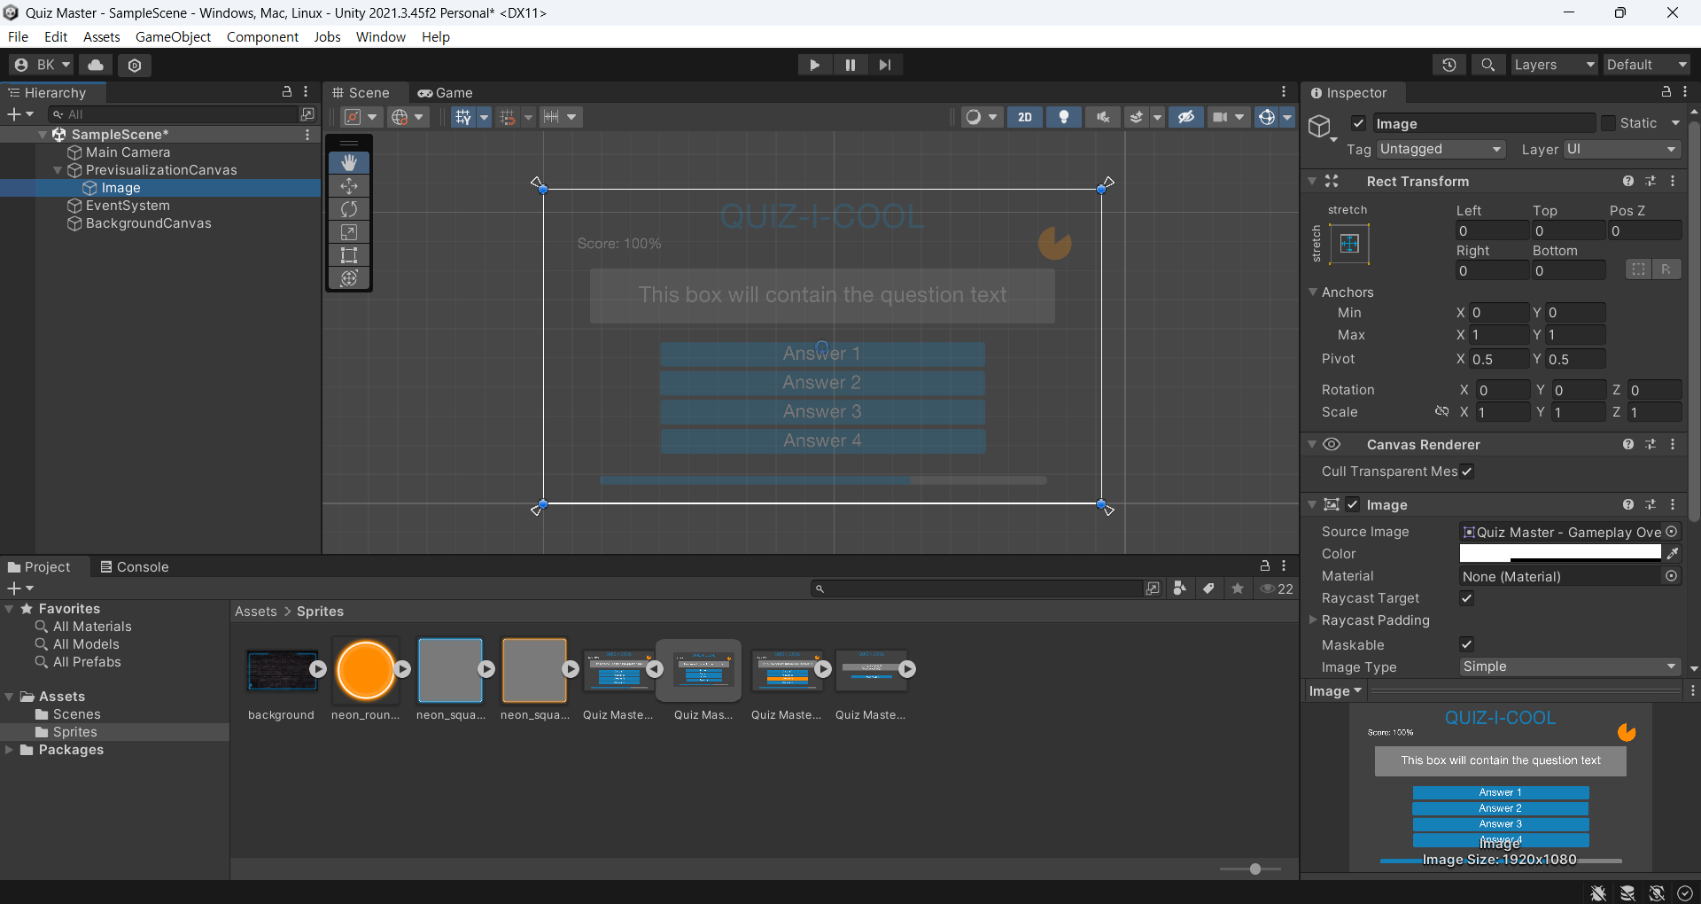Image resolution: width=1701 pixels, height=904 pixels.
Task: Uncheck the Maskable checkbox
Action: [1467, 644]
